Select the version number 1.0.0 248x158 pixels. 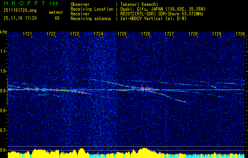click(x=54, y=3)
